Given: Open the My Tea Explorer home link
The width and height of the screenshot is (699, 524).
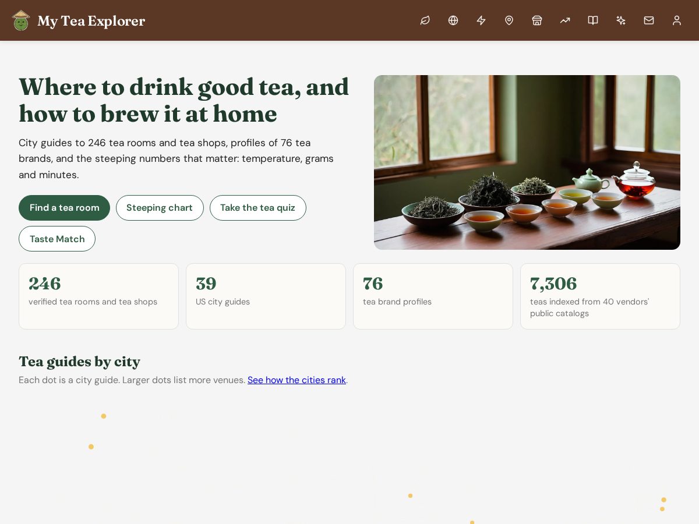Looking at the screenshot, I should click(79, 20).
